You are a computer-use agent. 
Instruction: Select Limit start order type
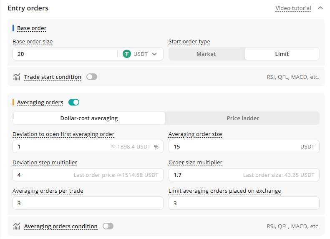[282, 54]
